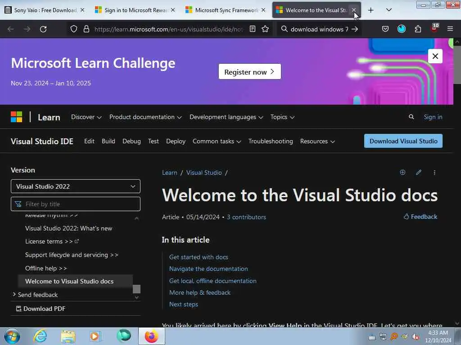Open the Visual Studio 2022 version dropdown
This screenshot has width=461, height=345.
coord(76,186)
